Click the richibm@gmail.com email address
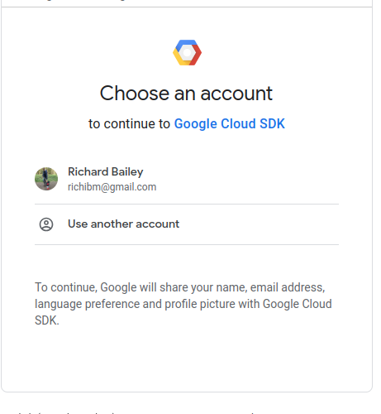Screen dimensions: 381x414 coord(112,187)
